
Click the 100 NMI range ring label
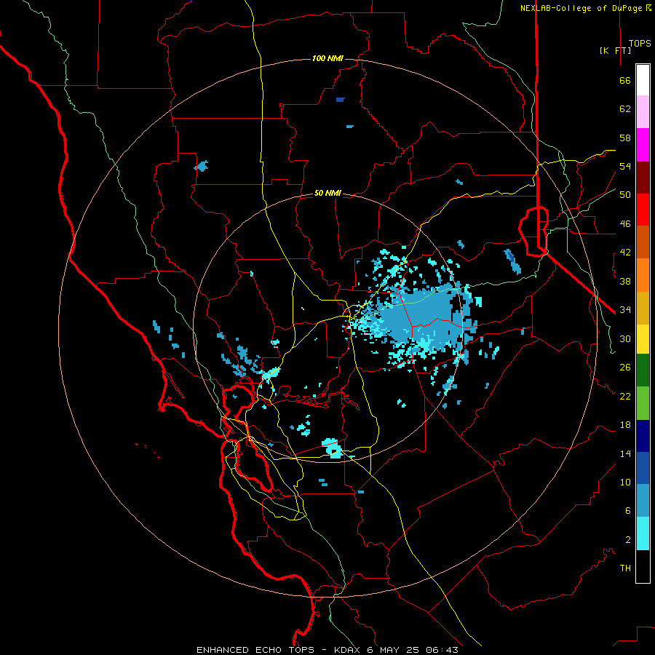tap(327, 58)
